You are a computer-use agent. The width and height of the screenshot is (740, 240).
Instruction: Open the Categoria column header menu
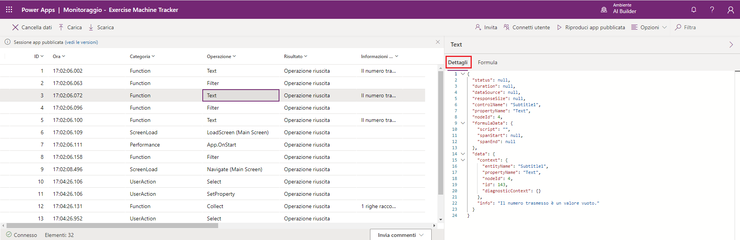point(142,57)
